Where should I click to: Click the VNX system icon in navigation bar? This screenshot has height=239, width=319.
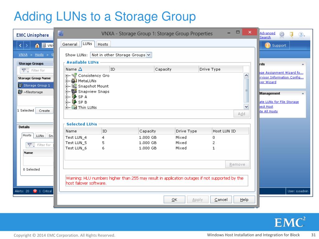(x=44, y=45)
